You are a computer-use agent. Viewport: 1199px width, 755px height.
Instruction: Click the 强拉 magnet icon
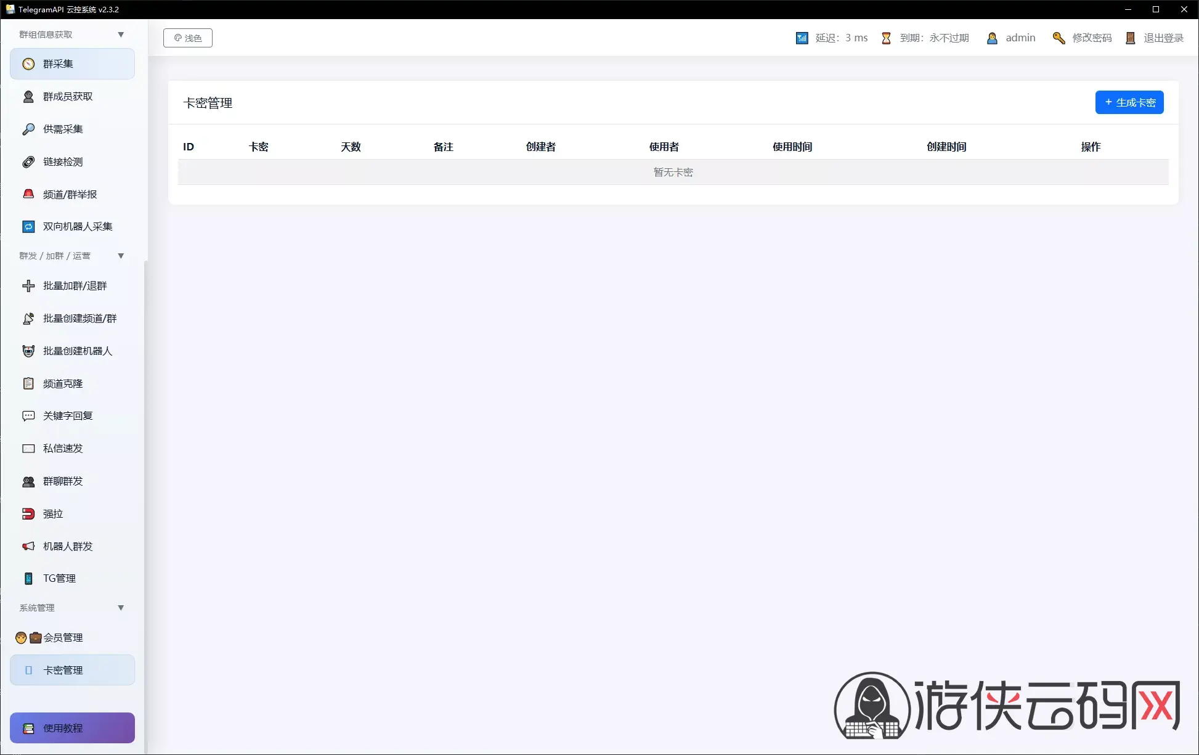click(28, 513)
